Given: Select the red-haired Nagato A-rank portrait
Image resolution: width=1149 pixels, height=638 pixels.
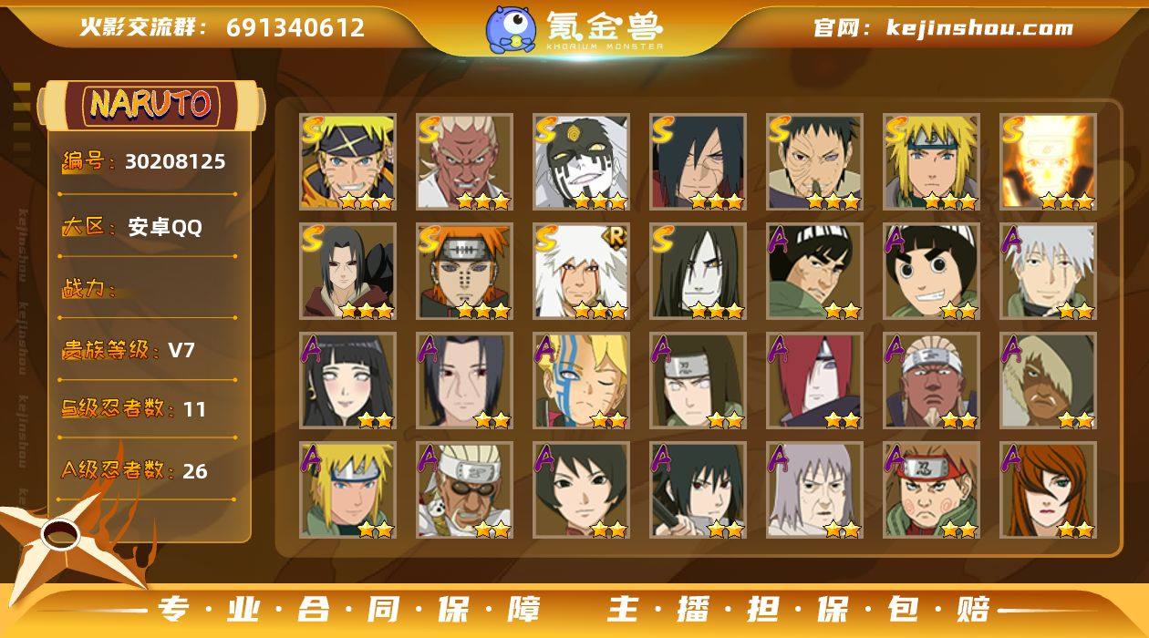Looking at the screenshot, I should point(814,381).
